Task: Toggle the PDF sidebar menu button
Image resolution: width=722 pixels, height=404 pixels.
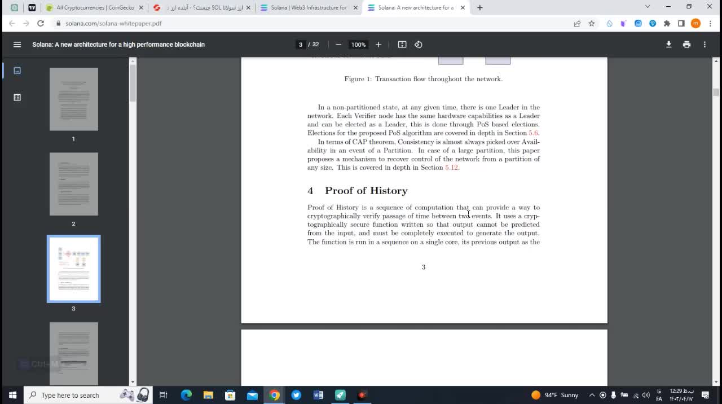Action: point(17,45)
